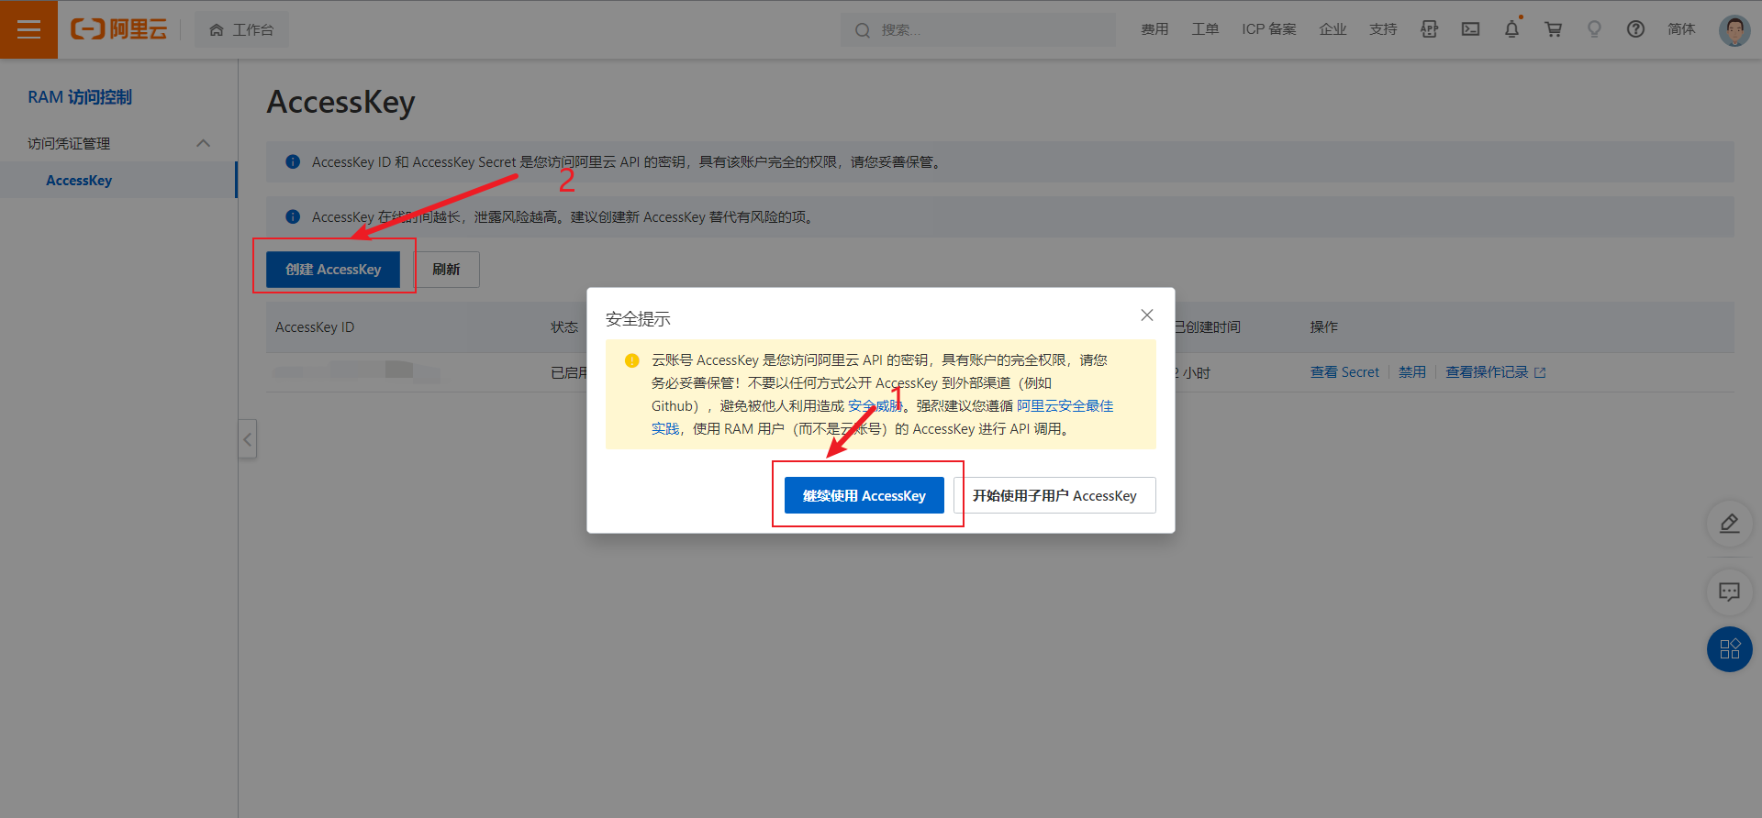Screen dimensions: 1762x818
Task: Close the 安全提示 dialog
Action: coord(1147,315)
